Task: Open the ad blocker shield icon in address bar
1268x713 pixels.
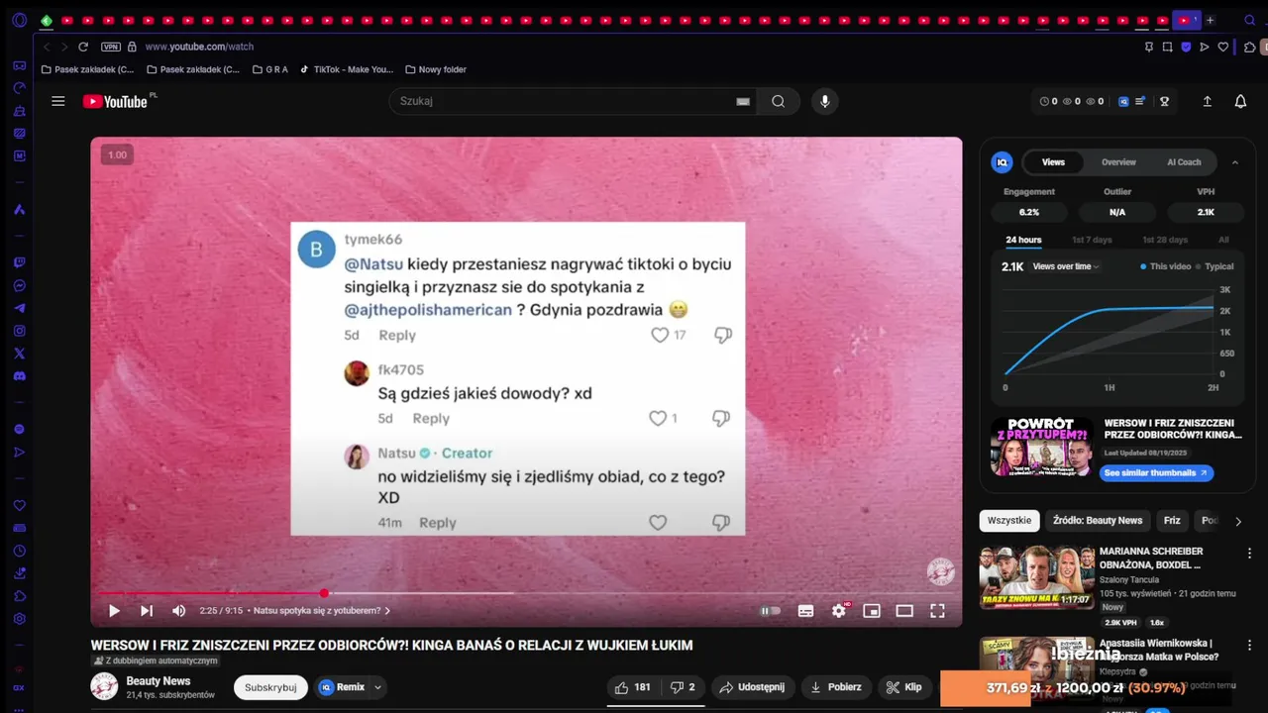Action: pos(1187,47)
